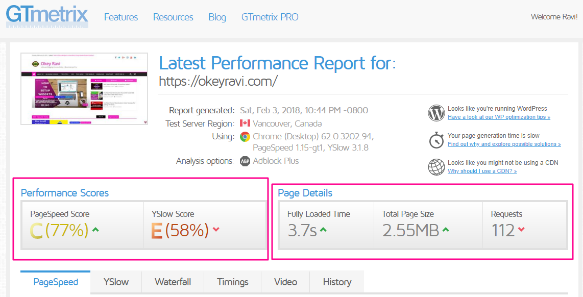583x297 pixels.
Task: Click the red arrow next to 112 requests
Action: coord(521,229)
